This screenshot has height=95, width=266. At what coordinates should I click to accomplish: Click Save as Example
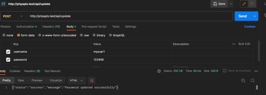coord(237,71)
